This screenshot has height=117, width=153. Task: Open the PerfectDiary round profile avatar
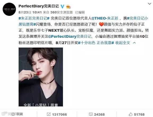coord(9,9)
